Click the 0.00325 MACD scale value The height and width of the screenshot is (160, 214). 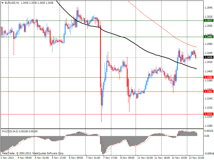pos(209,131)
